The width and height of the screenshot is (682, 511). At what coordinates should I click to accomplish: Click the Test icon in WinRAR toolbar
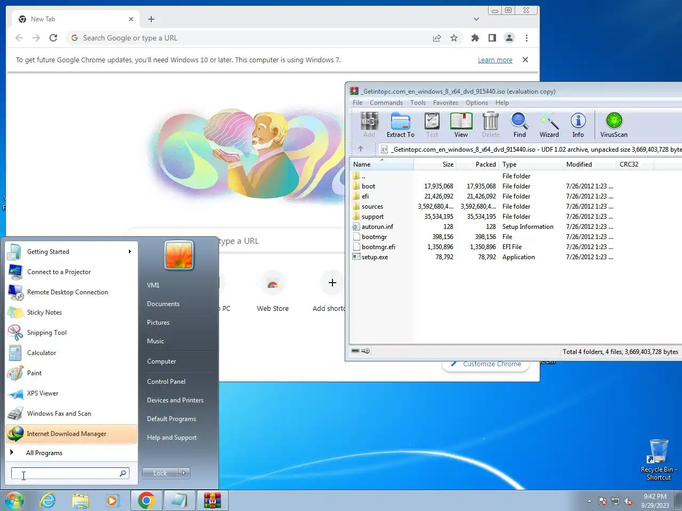click(432, 125)
